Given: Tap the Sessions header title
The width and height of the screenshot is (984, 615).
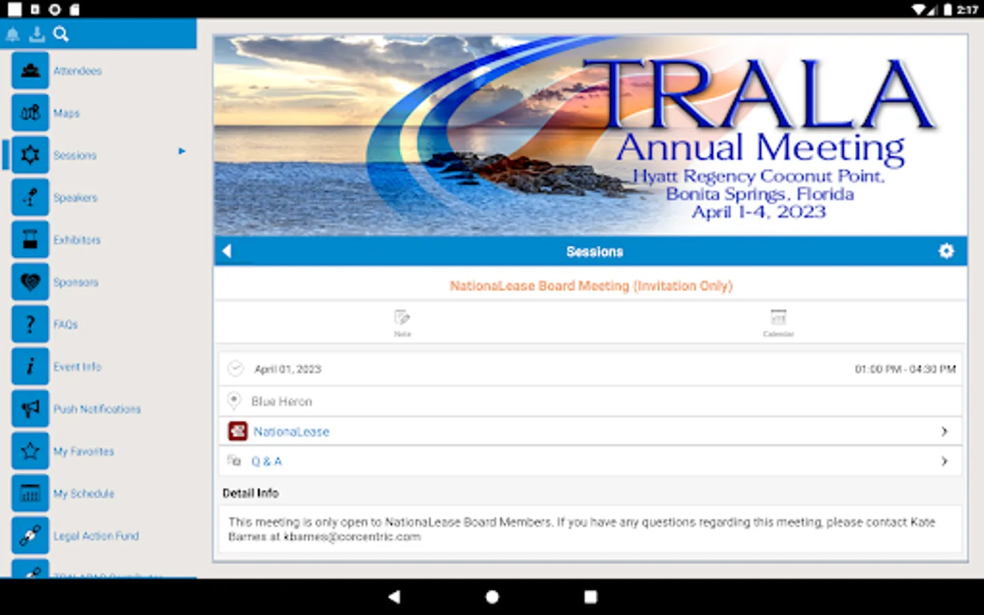Looking at the screenshot, I should pyautogui.click(x=594, y=251).
